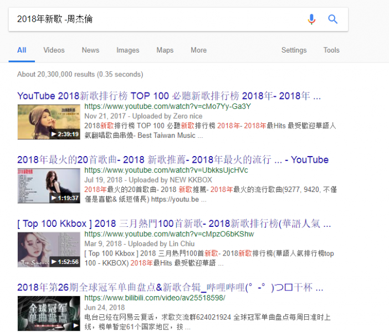Open search Tools options
389x332 pixels.
click(331, 50)
